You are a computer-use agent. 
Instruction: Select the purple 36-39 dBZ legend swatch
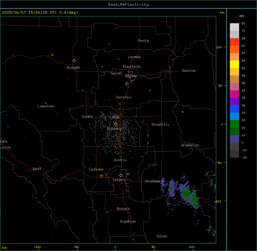[x=234, y=101]
